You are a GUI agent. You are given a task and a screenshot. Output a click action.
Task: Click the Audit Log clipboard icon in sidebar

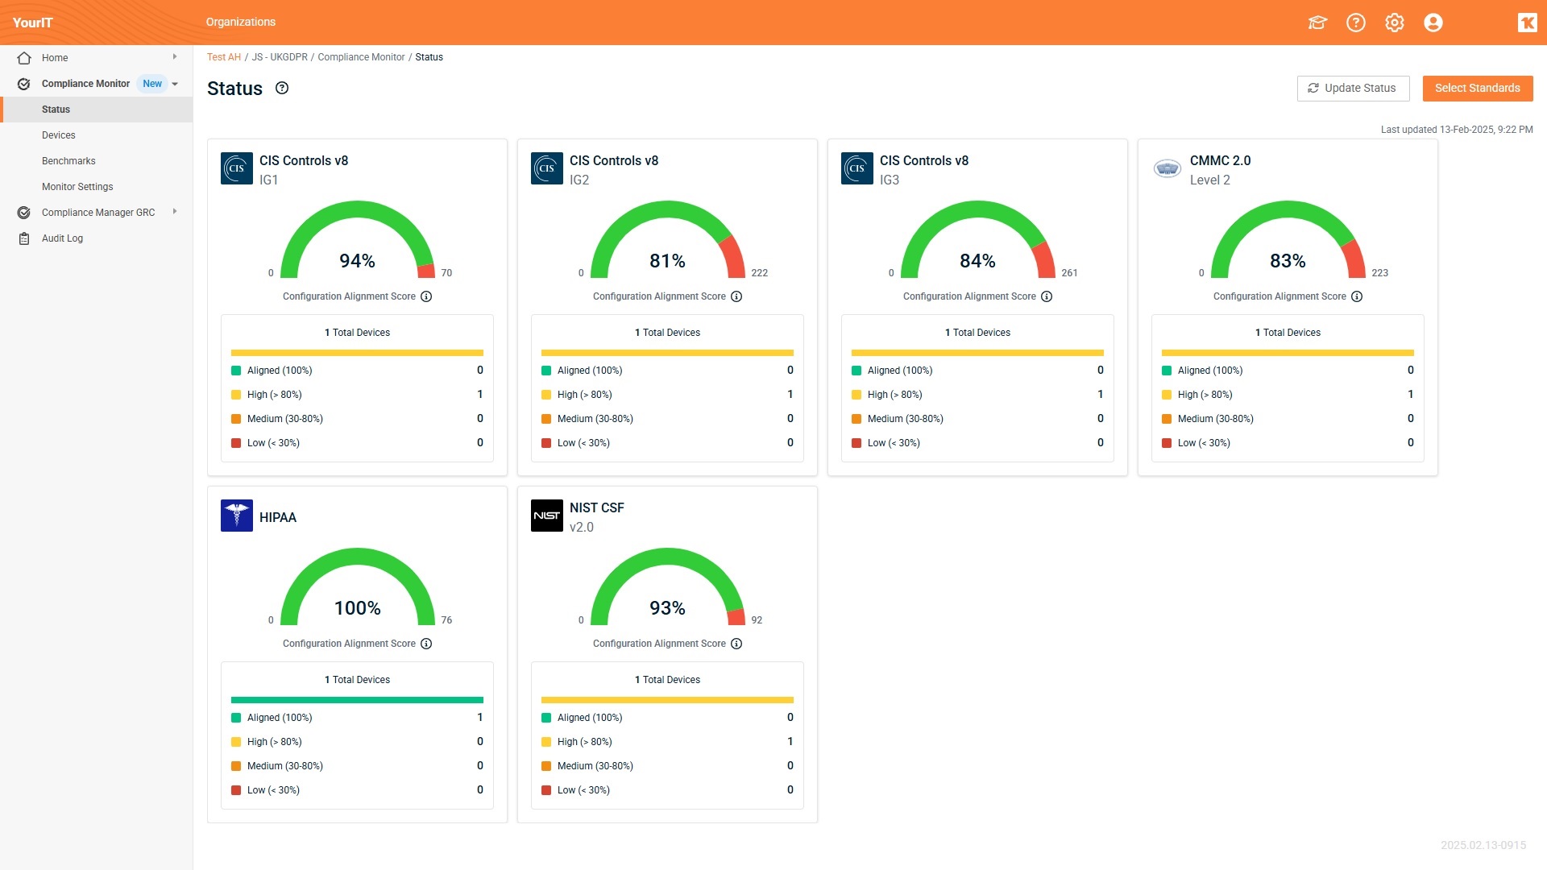23,238
